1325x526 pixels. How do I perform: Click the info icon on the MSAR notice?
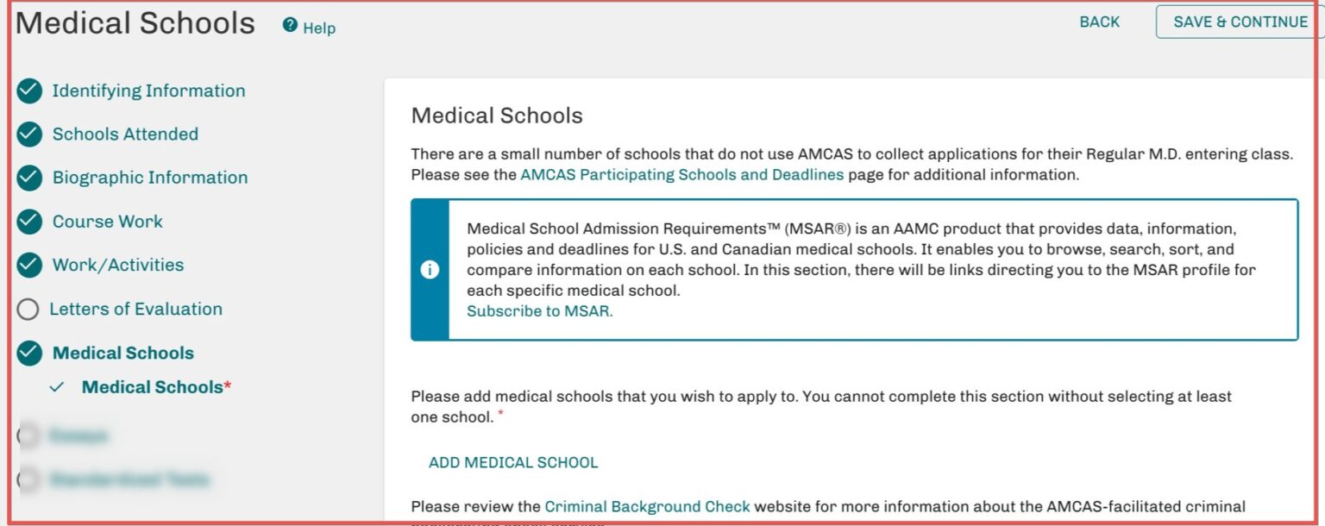428,270
